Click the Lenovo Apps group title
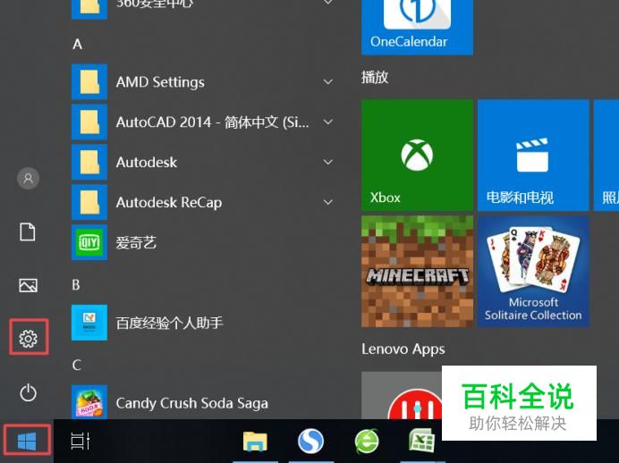Screen dimensions: 619x463 [x=403, y=349]
